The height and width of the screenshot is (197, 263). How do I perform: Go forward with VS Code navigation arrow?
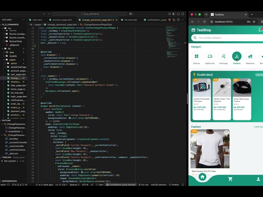[x=49, y=14]
